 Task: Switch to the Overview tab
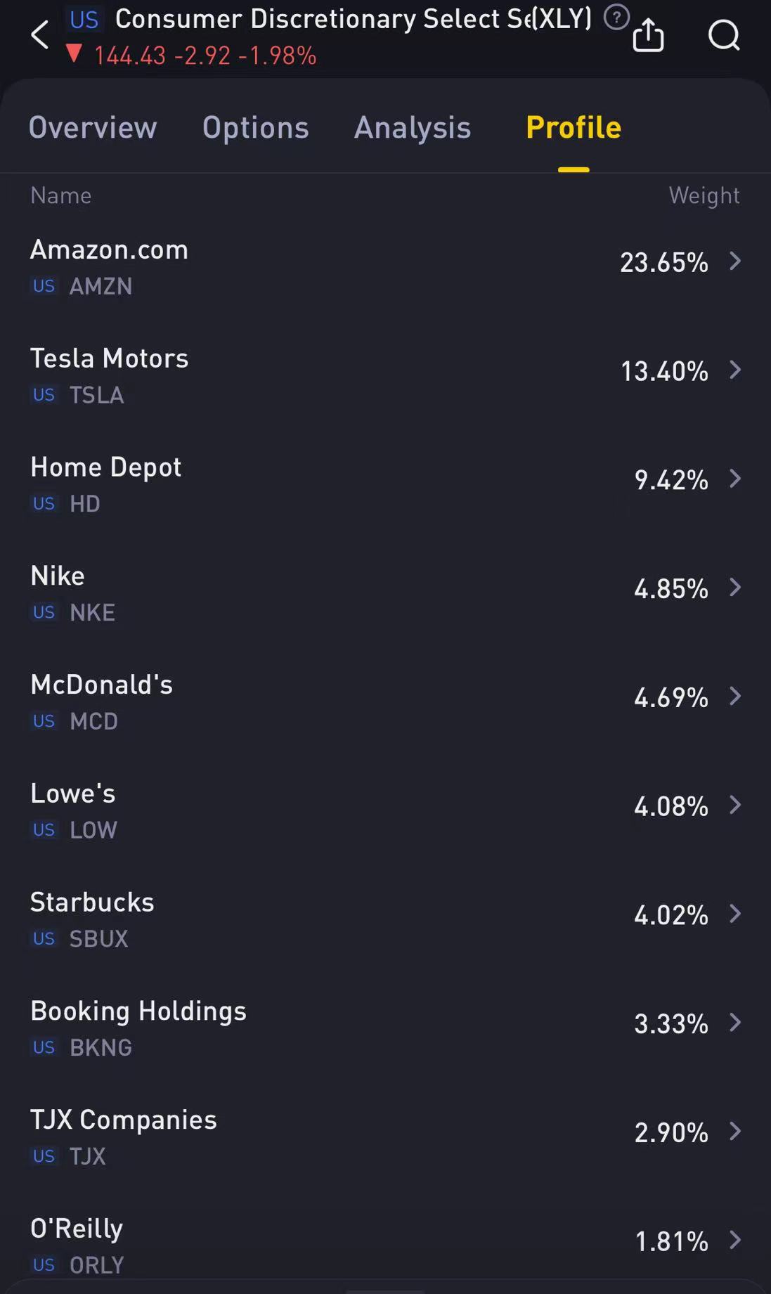point(93,127)
